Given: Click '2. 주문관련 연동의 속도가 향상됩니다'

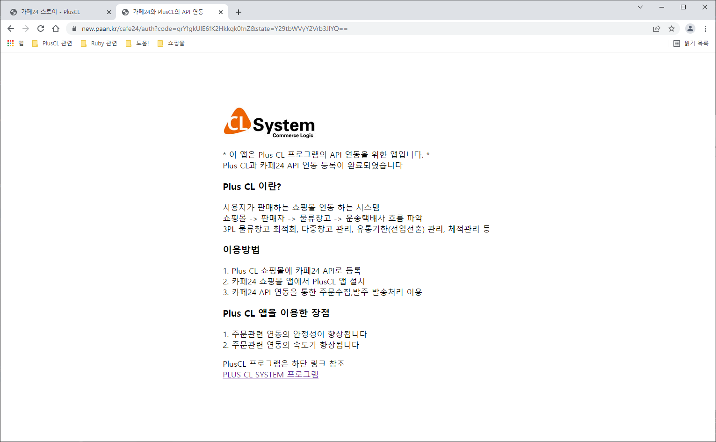Looking at the screenshot, I should (x=291, y=345).
